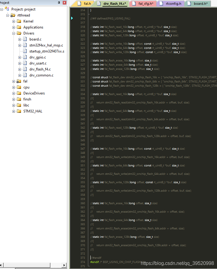
Task: Close the Project panel
Action: pos(65,3)
